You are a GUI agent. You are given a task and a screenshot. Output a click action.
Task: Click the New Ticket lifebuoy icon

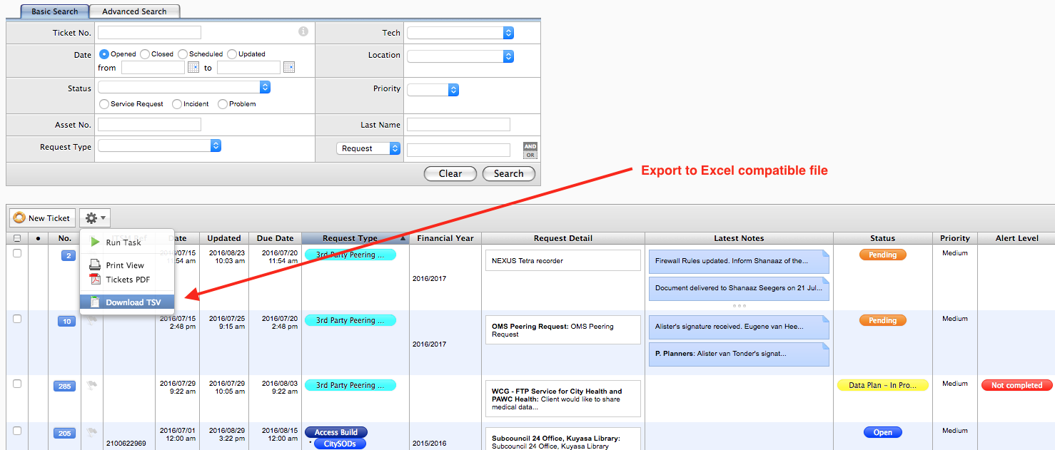pos(19,218)
